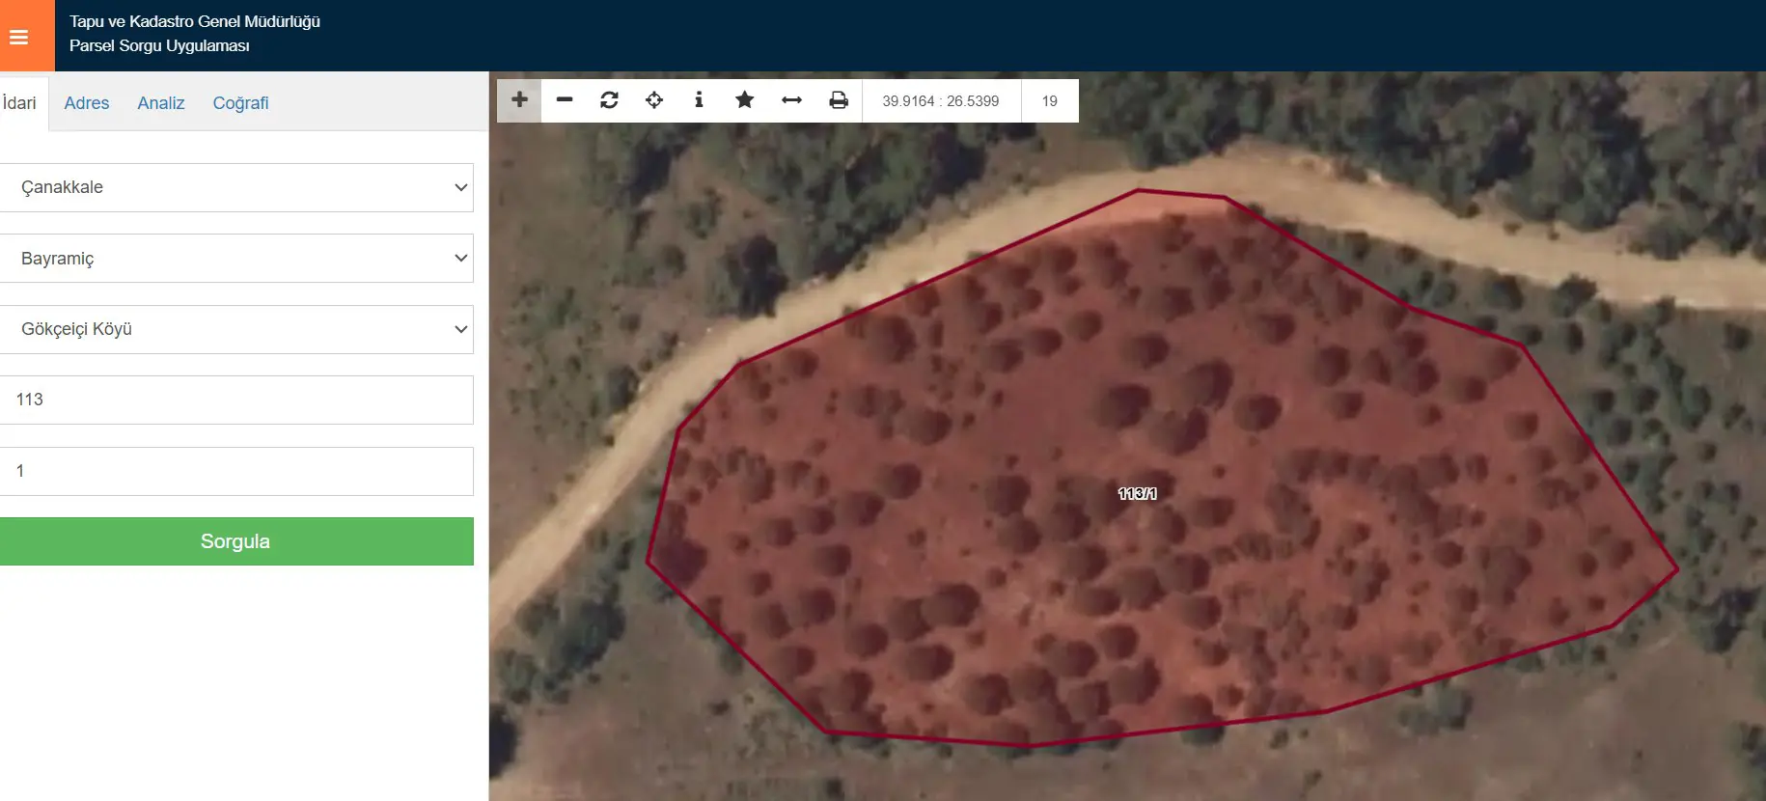
Task: Open the orange hamburger menu
Action: [x=26, y=37]
